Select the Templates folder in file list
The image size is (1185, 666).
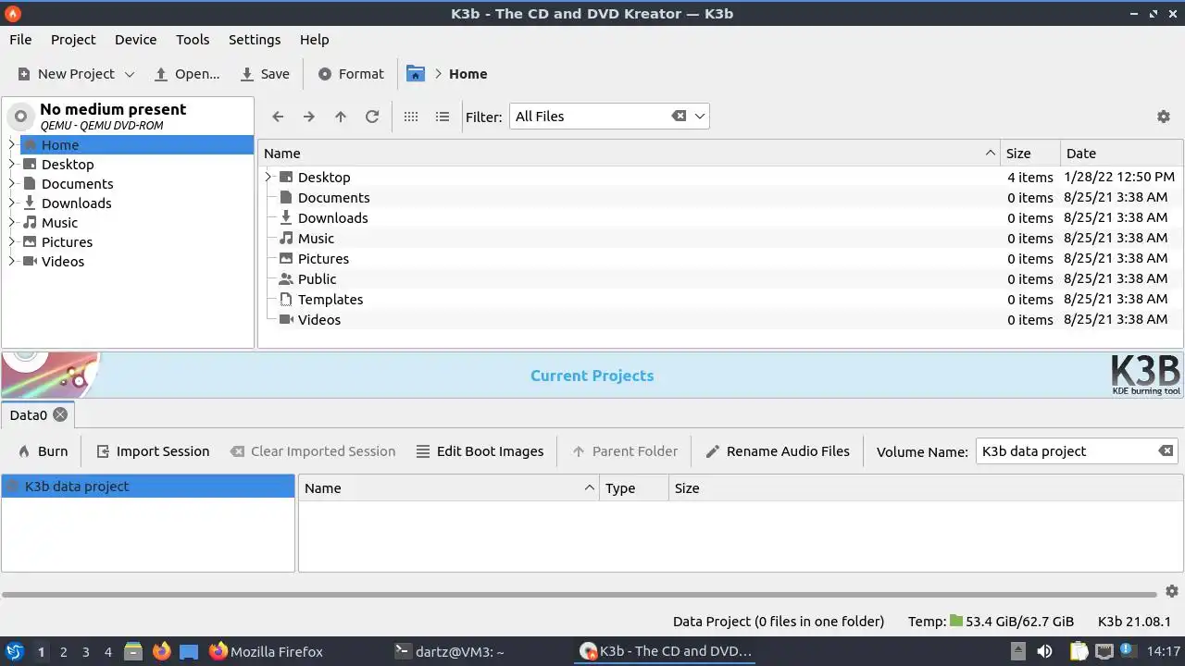tap(330, 300)
